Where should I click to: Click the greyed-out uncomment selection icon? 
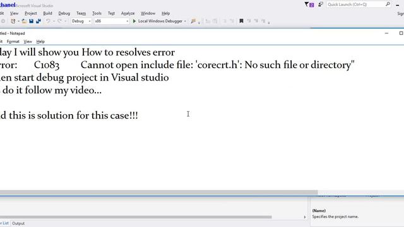coord(232,21)
